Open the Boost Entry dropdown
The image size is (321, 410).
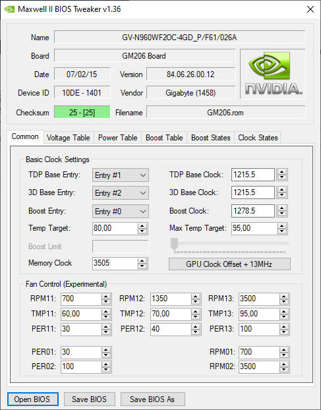[x=121, y=212]
